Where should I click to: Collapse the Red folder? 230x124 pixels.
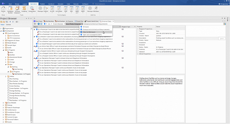[x=6, y=64]
